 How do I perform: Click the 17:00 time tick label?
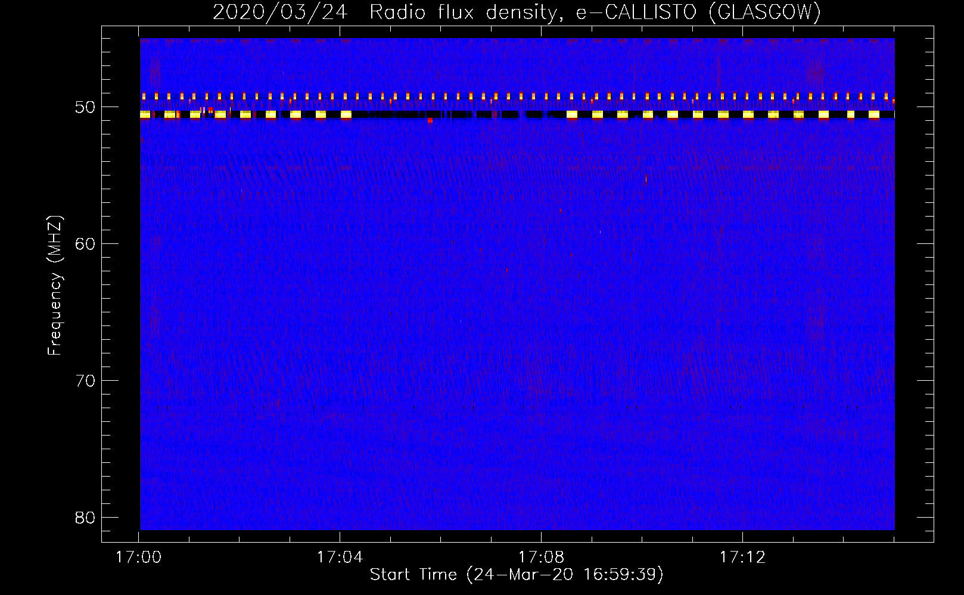(x=139, y=558)
